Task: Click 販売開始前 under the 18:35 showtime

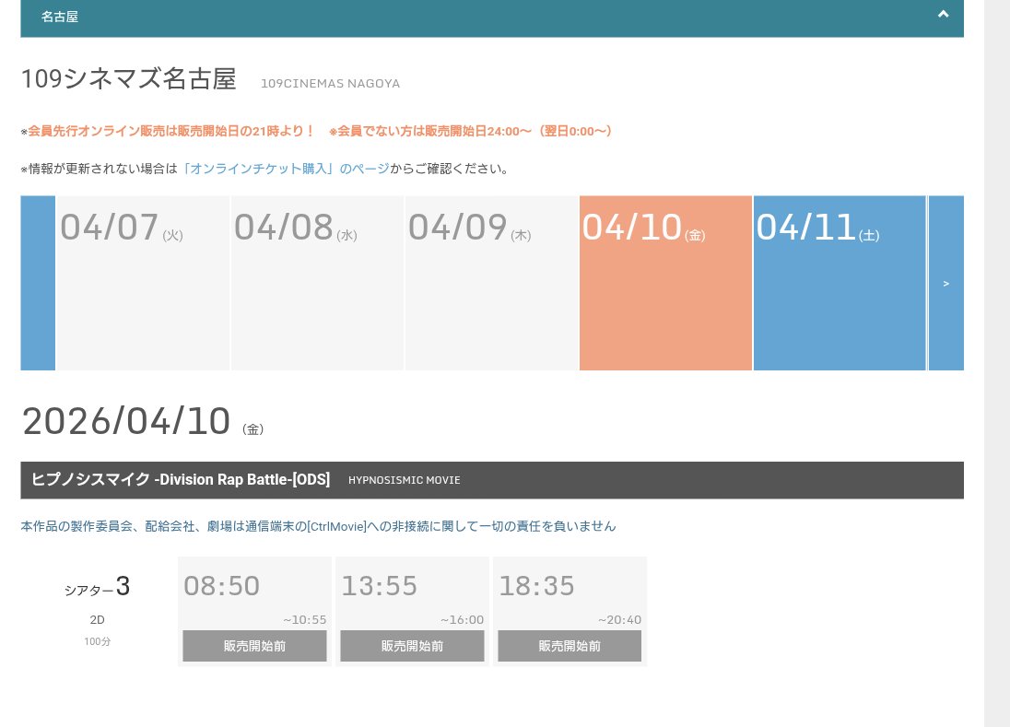Action: click(570, 646)
